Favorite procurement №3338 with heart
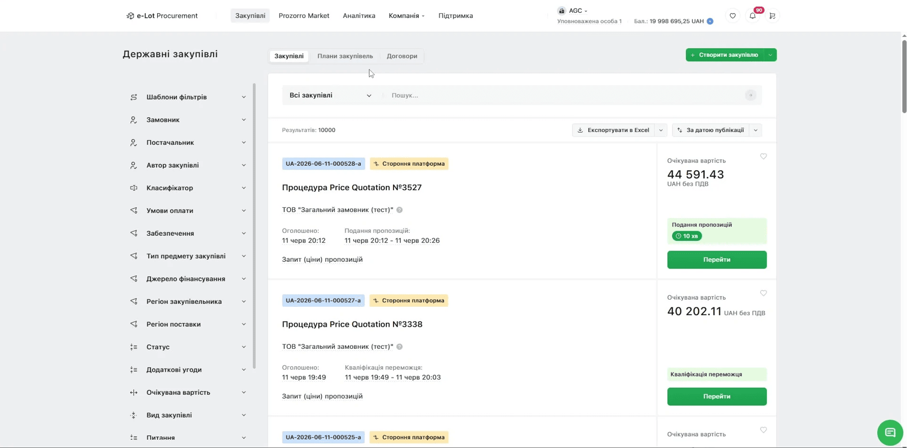Image resolution: width=907 pixels, height=448 pixels. coord(763,293)
